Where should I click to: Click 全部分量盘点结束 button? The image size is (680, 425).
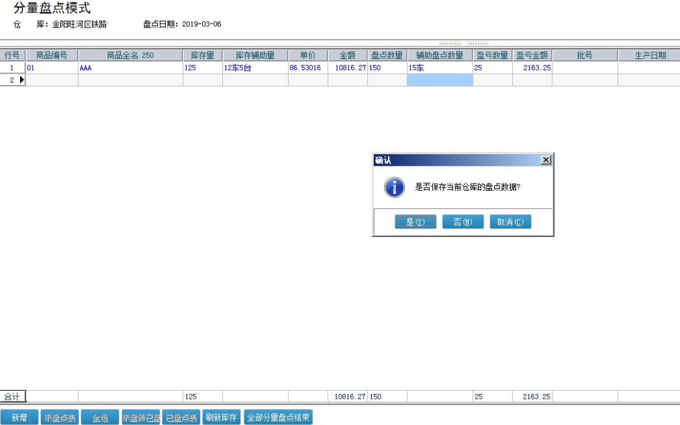click(x=279, y=418)
